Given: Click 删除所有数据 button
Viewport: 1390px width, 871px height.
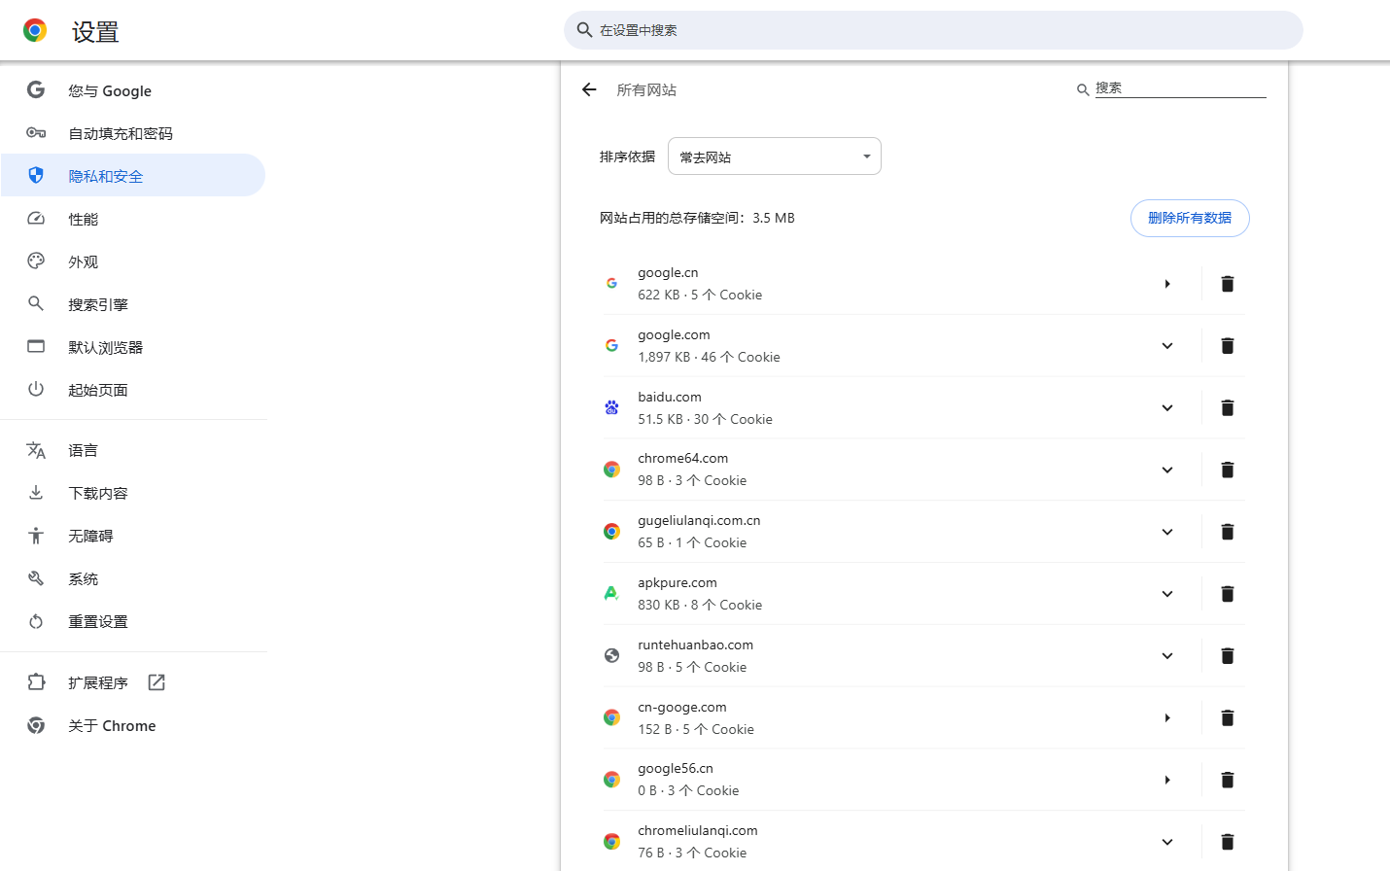Looking at the screenshot, I should click(1190, 218).
